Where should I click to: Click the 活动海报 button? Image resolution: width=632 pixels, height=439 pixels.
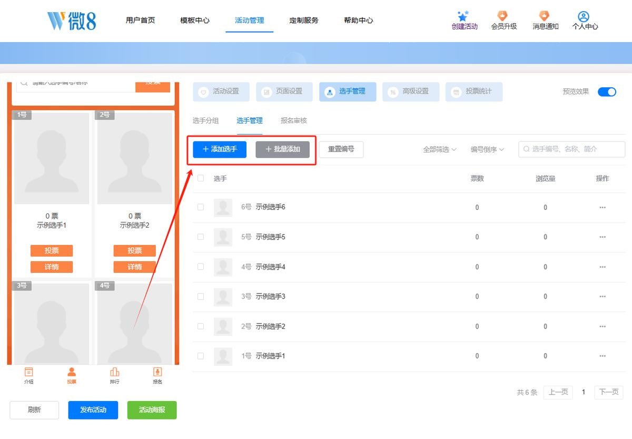coord(152,410)
